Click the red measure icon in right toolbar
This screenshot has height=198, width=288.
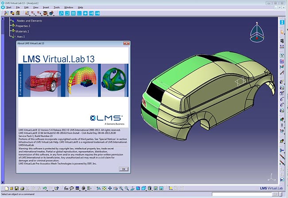282,47
